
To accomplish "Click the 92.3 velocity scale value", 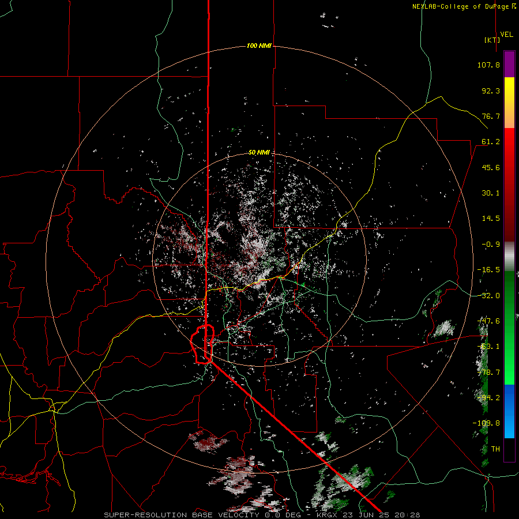I will [x=491, y=91].
